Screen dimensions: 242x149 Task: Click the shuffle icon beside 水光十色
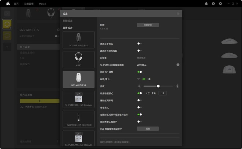(22, 107)
